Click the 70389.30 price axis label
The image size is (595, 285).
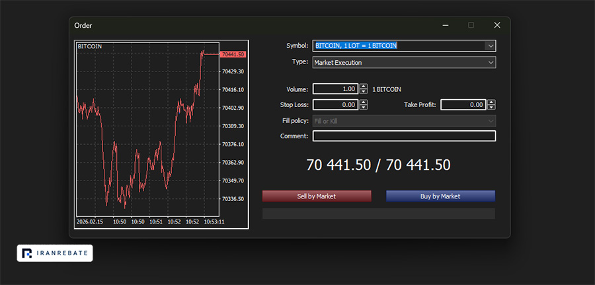(233, 126)
